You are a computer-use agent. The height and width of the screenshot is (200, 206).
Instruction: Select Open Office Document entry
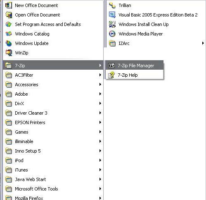coord(53,15)
